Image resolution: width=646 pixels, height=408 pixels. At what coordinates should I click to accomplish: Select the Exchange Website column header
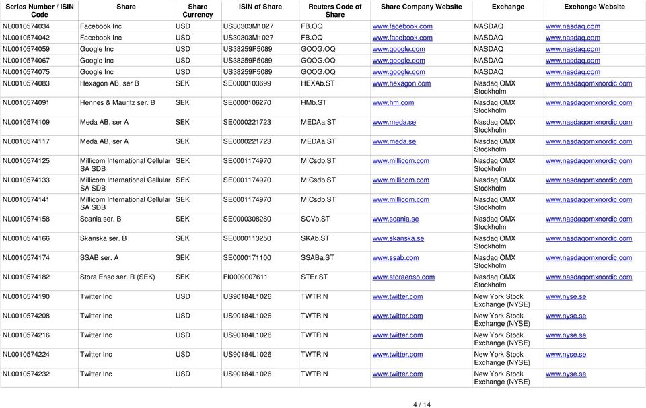pyautogui.click(x=594, y=7)
